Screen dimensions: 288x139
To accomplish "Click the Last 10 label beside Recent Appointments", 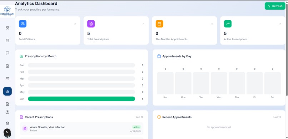I will coord(277,117).
